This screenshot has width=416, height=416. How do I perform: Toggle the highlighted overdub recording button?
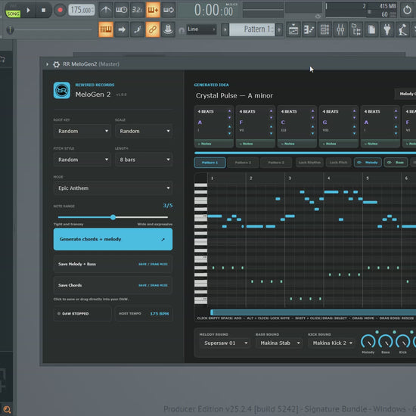[153, 10]
